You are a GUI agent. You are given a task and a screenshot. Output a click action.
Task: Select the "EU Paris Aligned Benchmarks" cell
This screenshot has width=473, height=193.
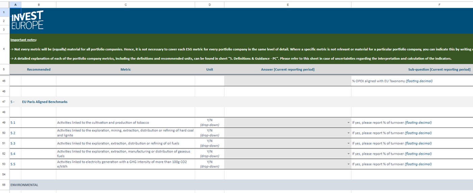coord(45,102)
